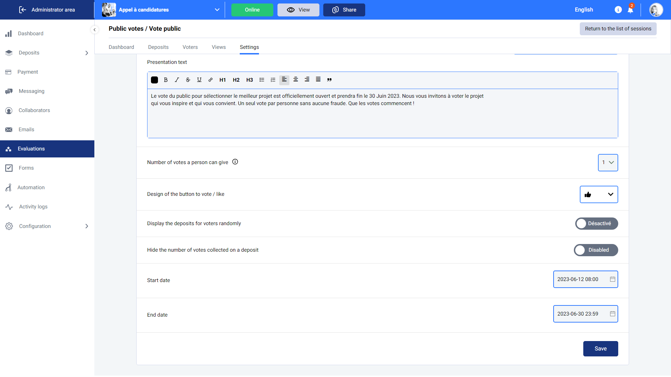The height and width of the screenshot is (377, 671).
Task: Insert a blockquote using quote icon
Action: pos(329,80)
